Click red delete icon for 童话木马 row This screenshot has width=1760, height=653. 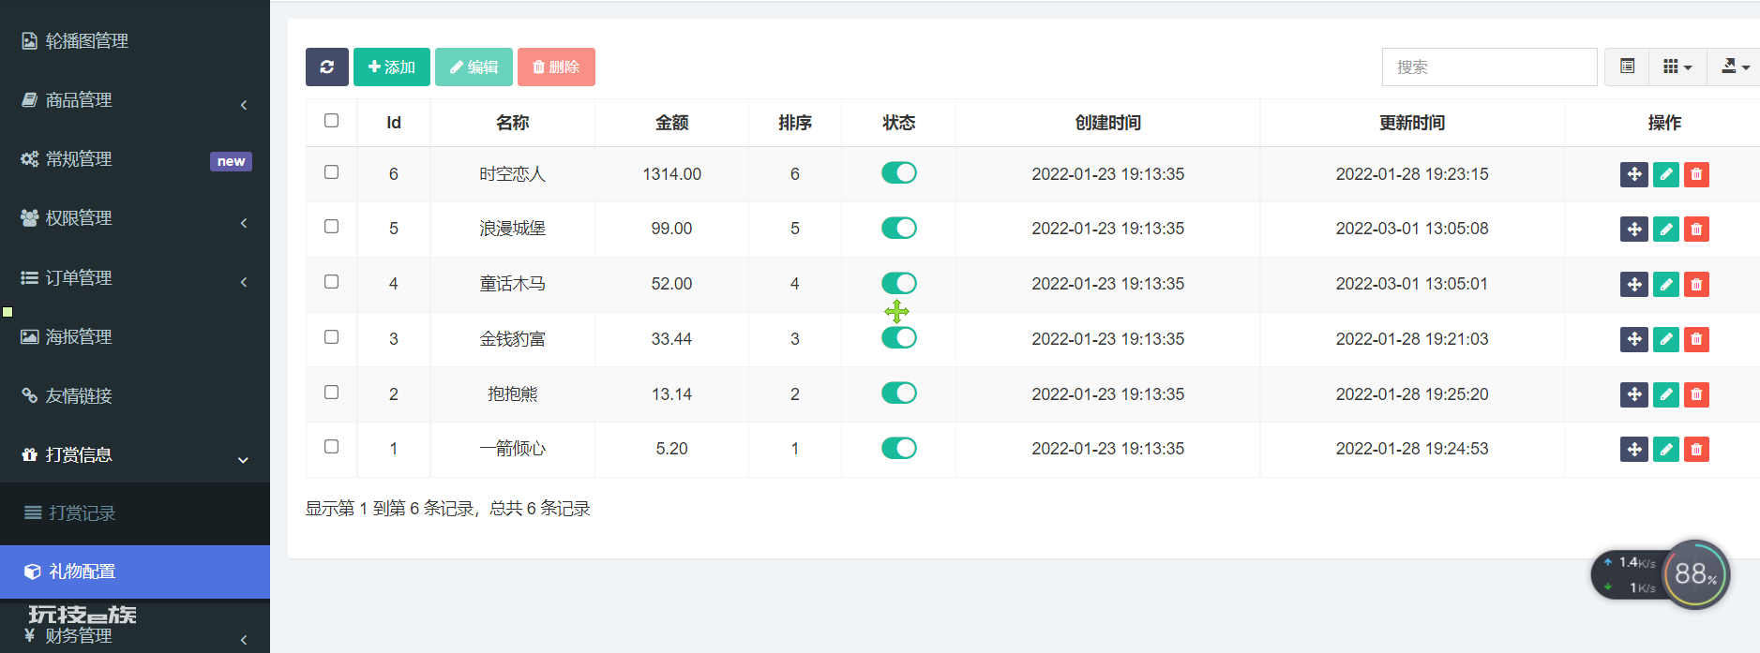[x=1696, y=284]
